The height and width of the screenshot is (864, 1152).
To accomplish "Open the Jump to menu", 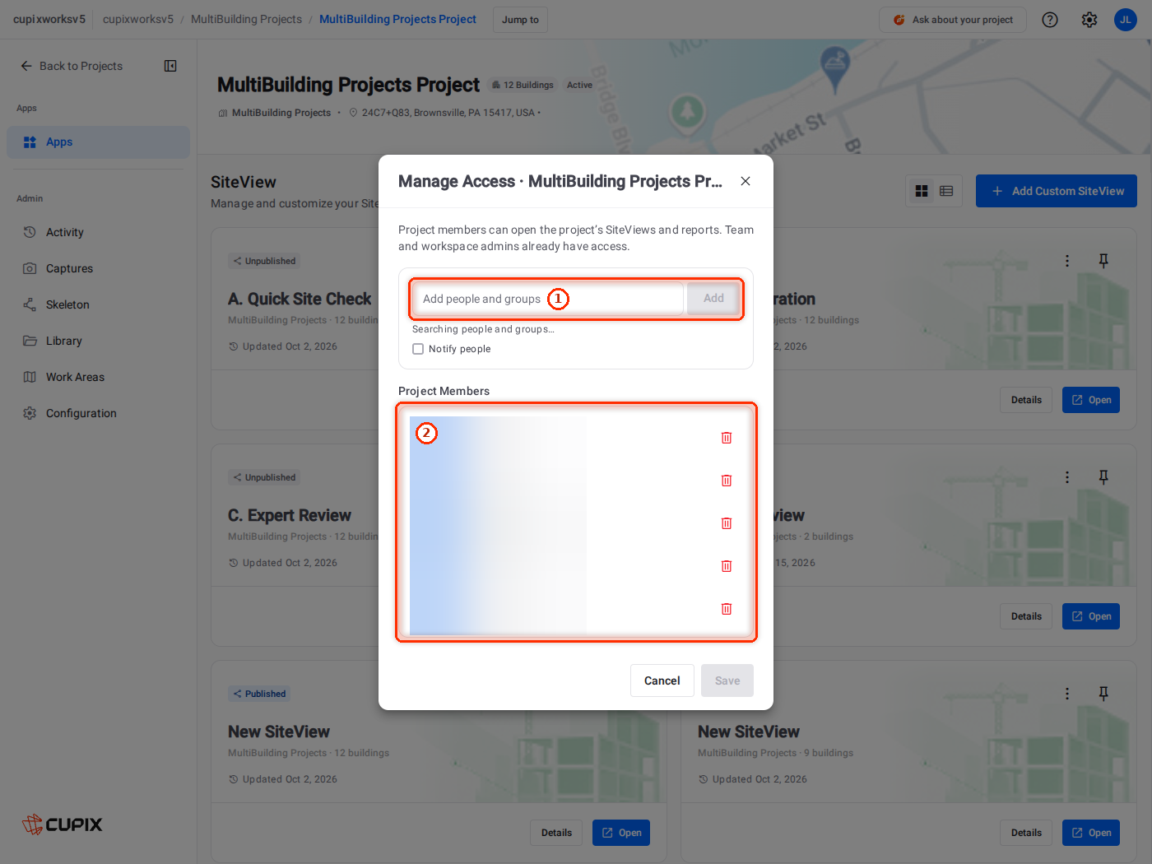I will pyautogui.click(x=520, y=20).
